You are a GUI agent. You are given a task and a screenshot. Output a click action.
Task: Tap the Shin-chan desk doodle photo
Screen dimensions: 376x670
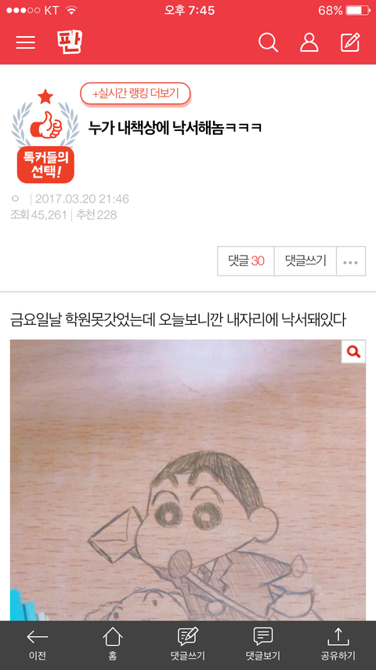188,480
